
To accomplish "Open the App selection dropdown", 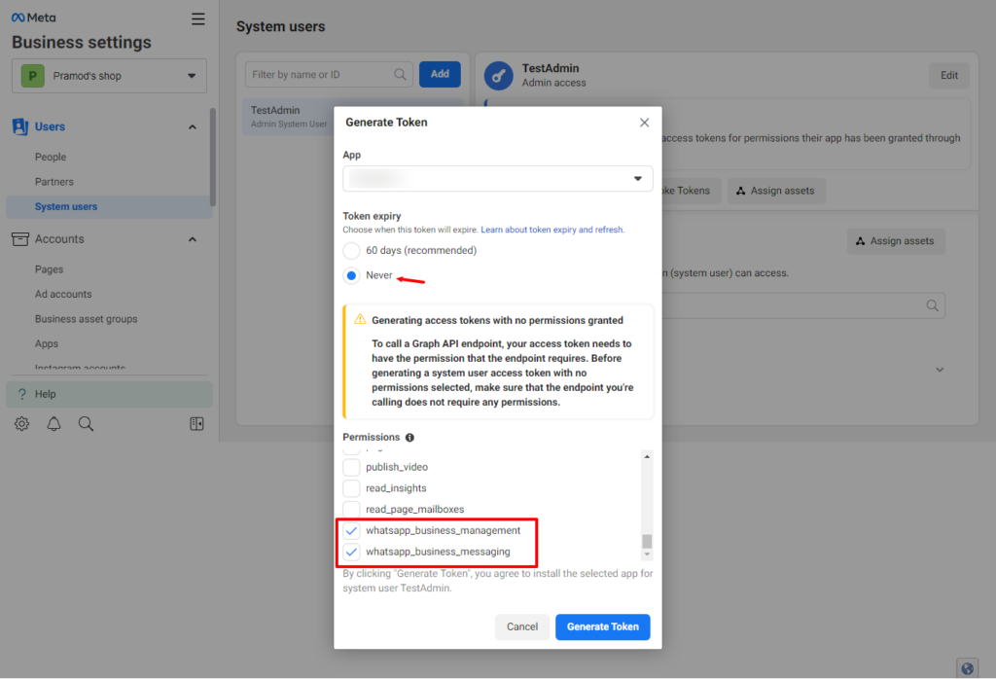I will coord(497,179).
